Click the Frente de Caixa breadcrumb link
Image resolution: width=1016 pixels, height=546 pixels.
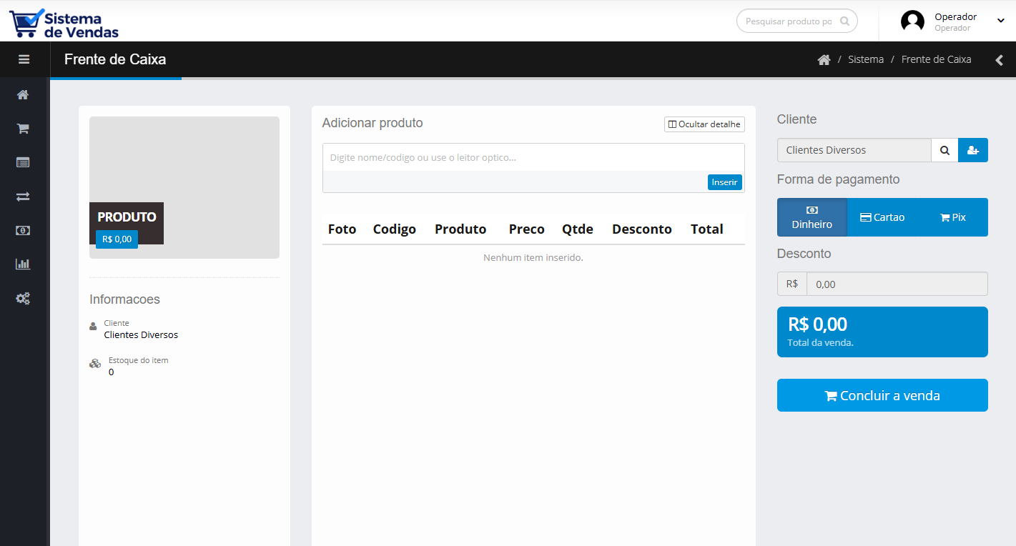[936, 60]
